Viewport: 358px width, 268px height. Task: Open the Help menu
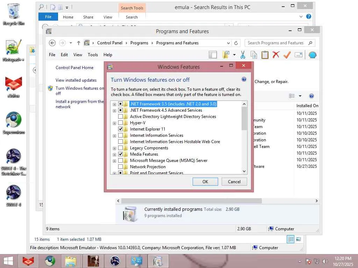pos(108,55)
